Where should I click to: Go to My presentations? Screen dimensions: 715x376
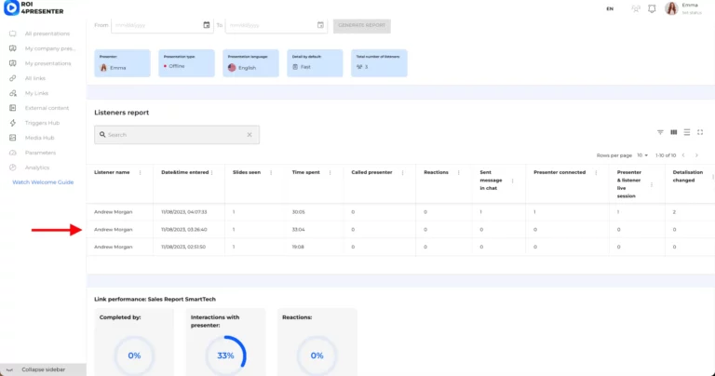[x=47, y=63]
